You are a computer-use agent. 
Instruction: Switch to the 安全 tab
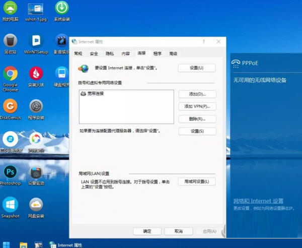coord(94,53)
